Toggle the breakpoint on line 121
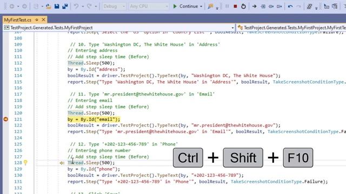 [x=6, y=119]
